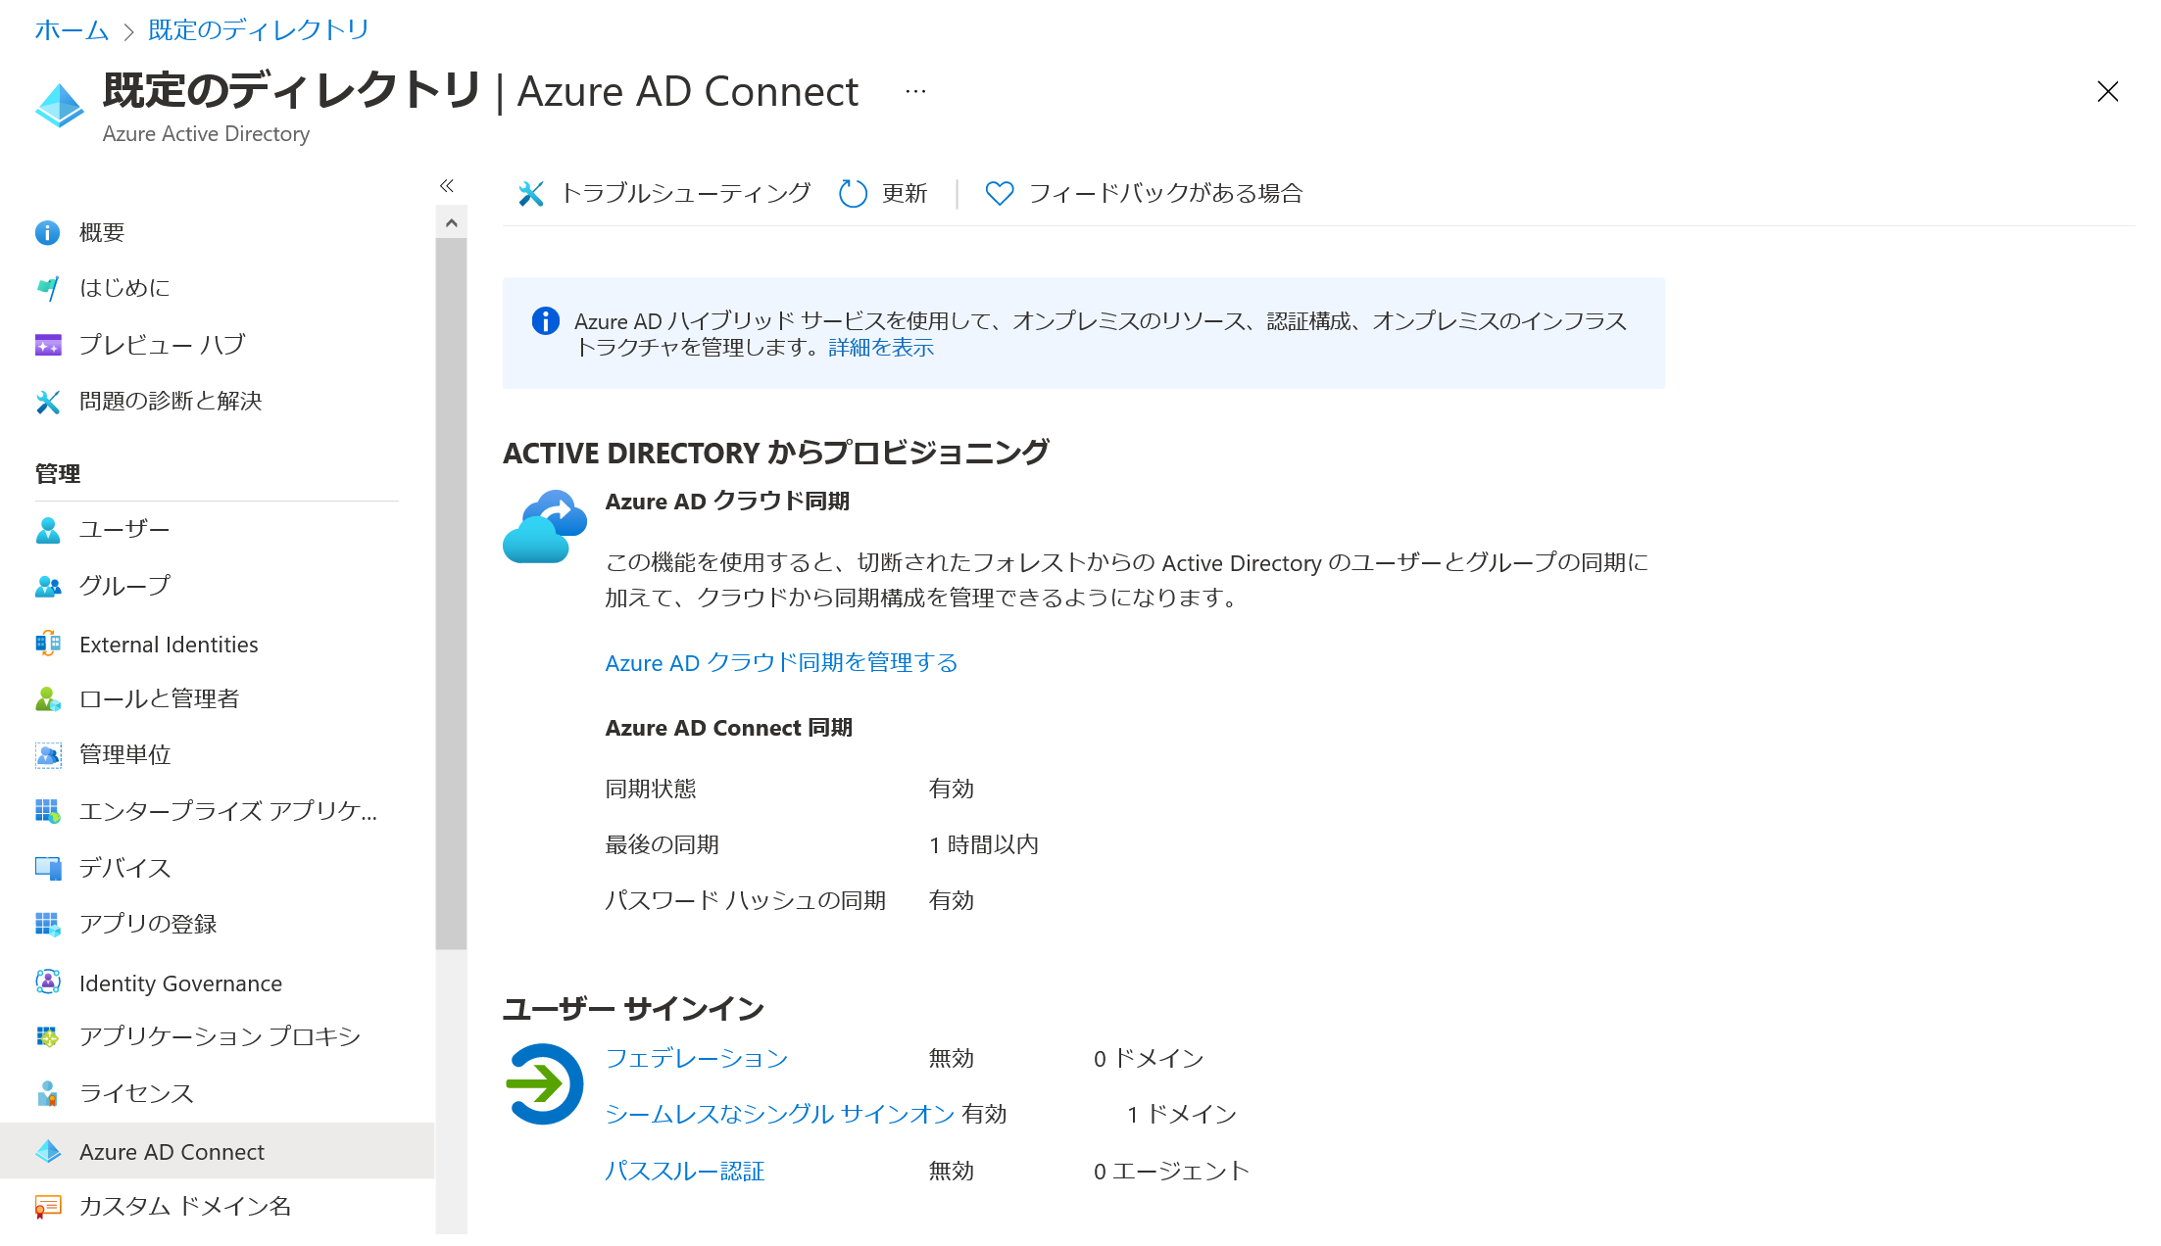Click the feedback heart icon
The height and width of the screenshot is (1246, 2161).
[999, 194]
